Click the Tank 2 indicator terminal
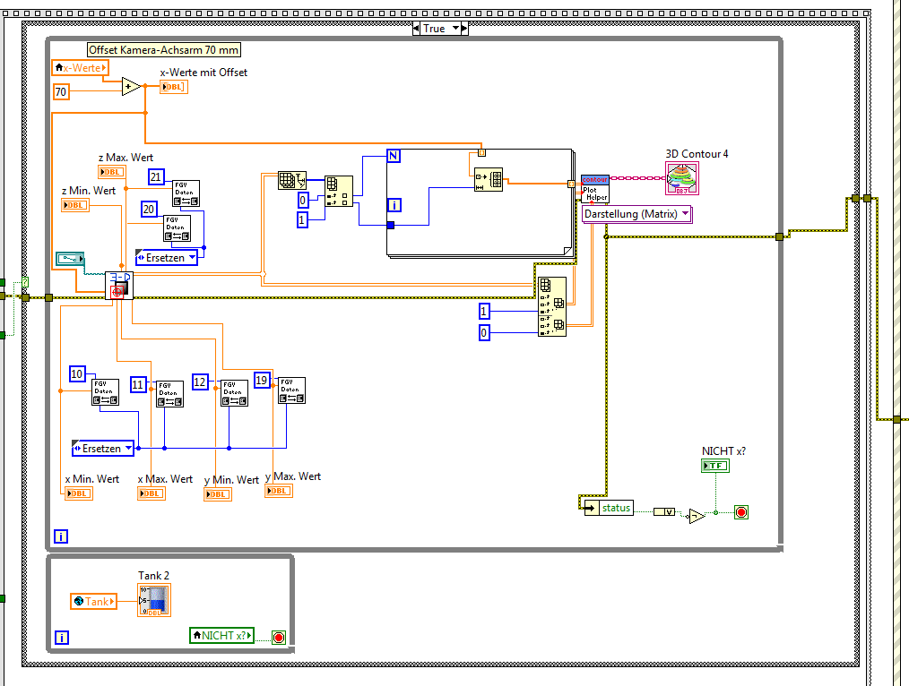This screenshot has width=909, height=686. tap(154, 600)
